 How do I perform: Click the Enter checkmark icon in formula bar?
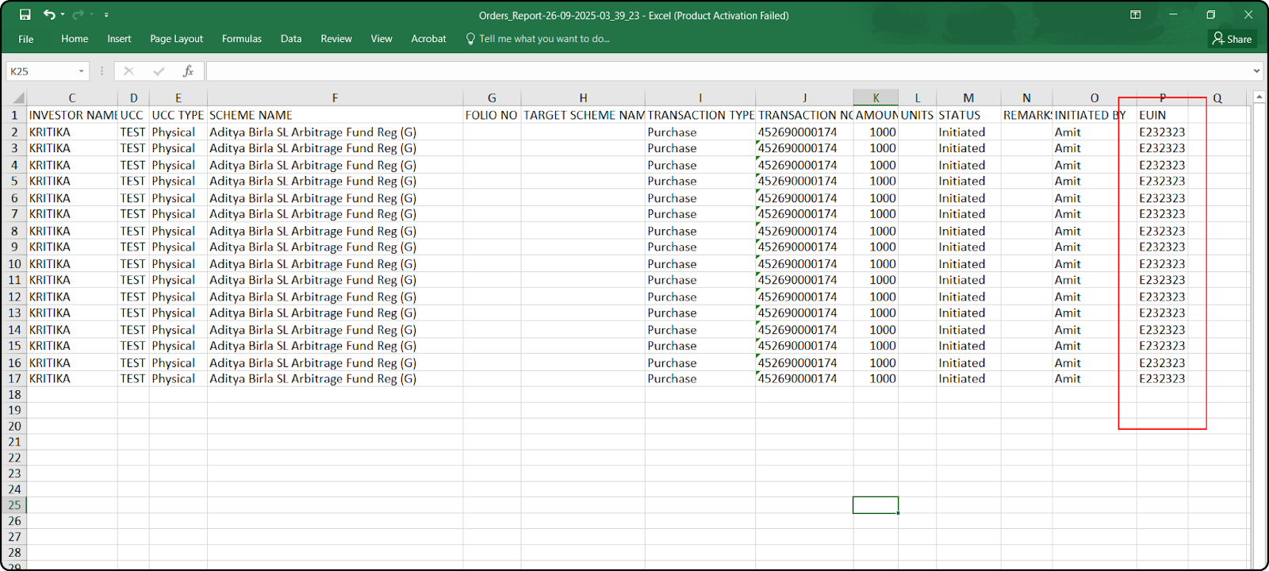[x=159, y=71]
